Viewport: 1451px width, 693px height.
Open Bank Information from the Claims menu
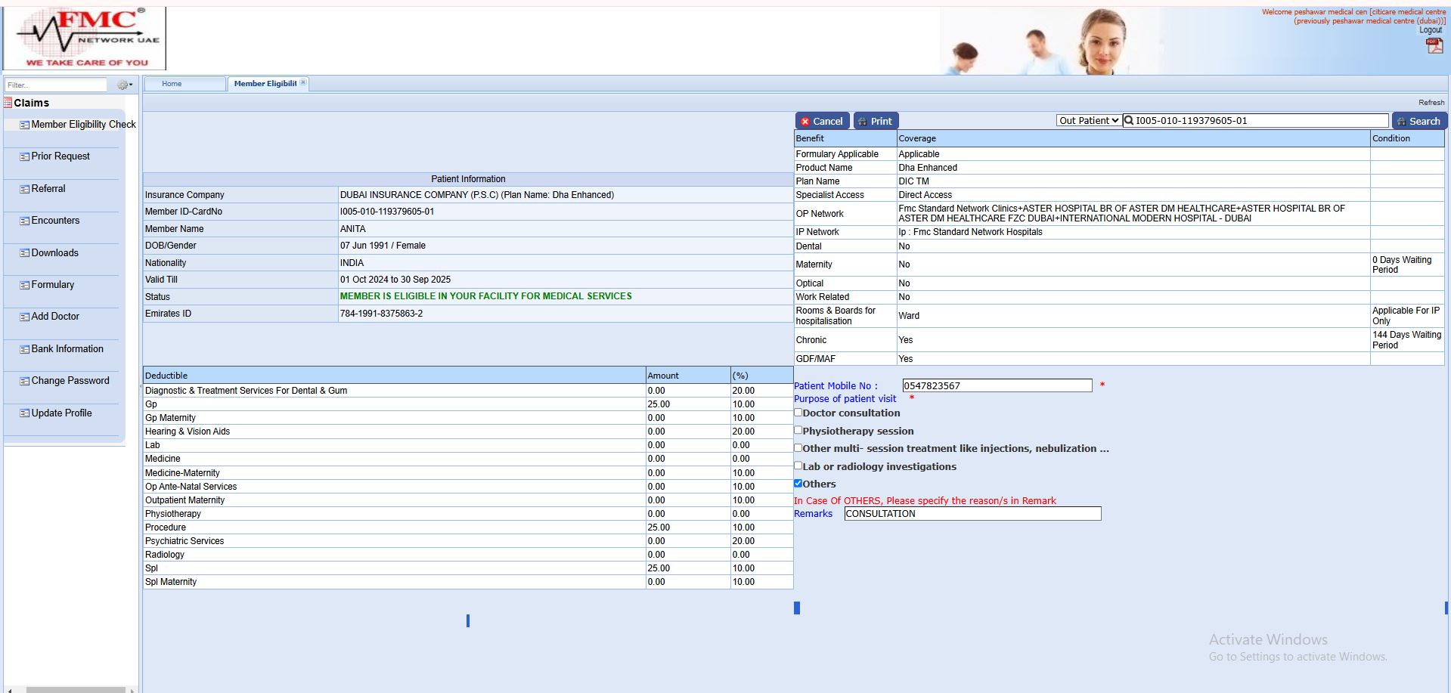pos(67,349)
